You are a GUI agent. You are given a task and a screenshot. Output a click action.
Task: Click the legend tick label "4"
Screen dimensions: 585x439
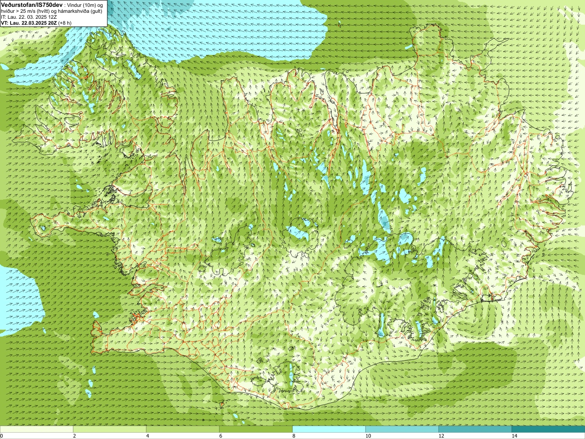(148, 436)
